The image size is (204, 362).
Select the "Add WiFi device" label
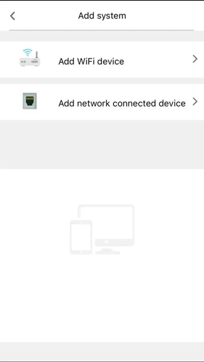[91, 62]
